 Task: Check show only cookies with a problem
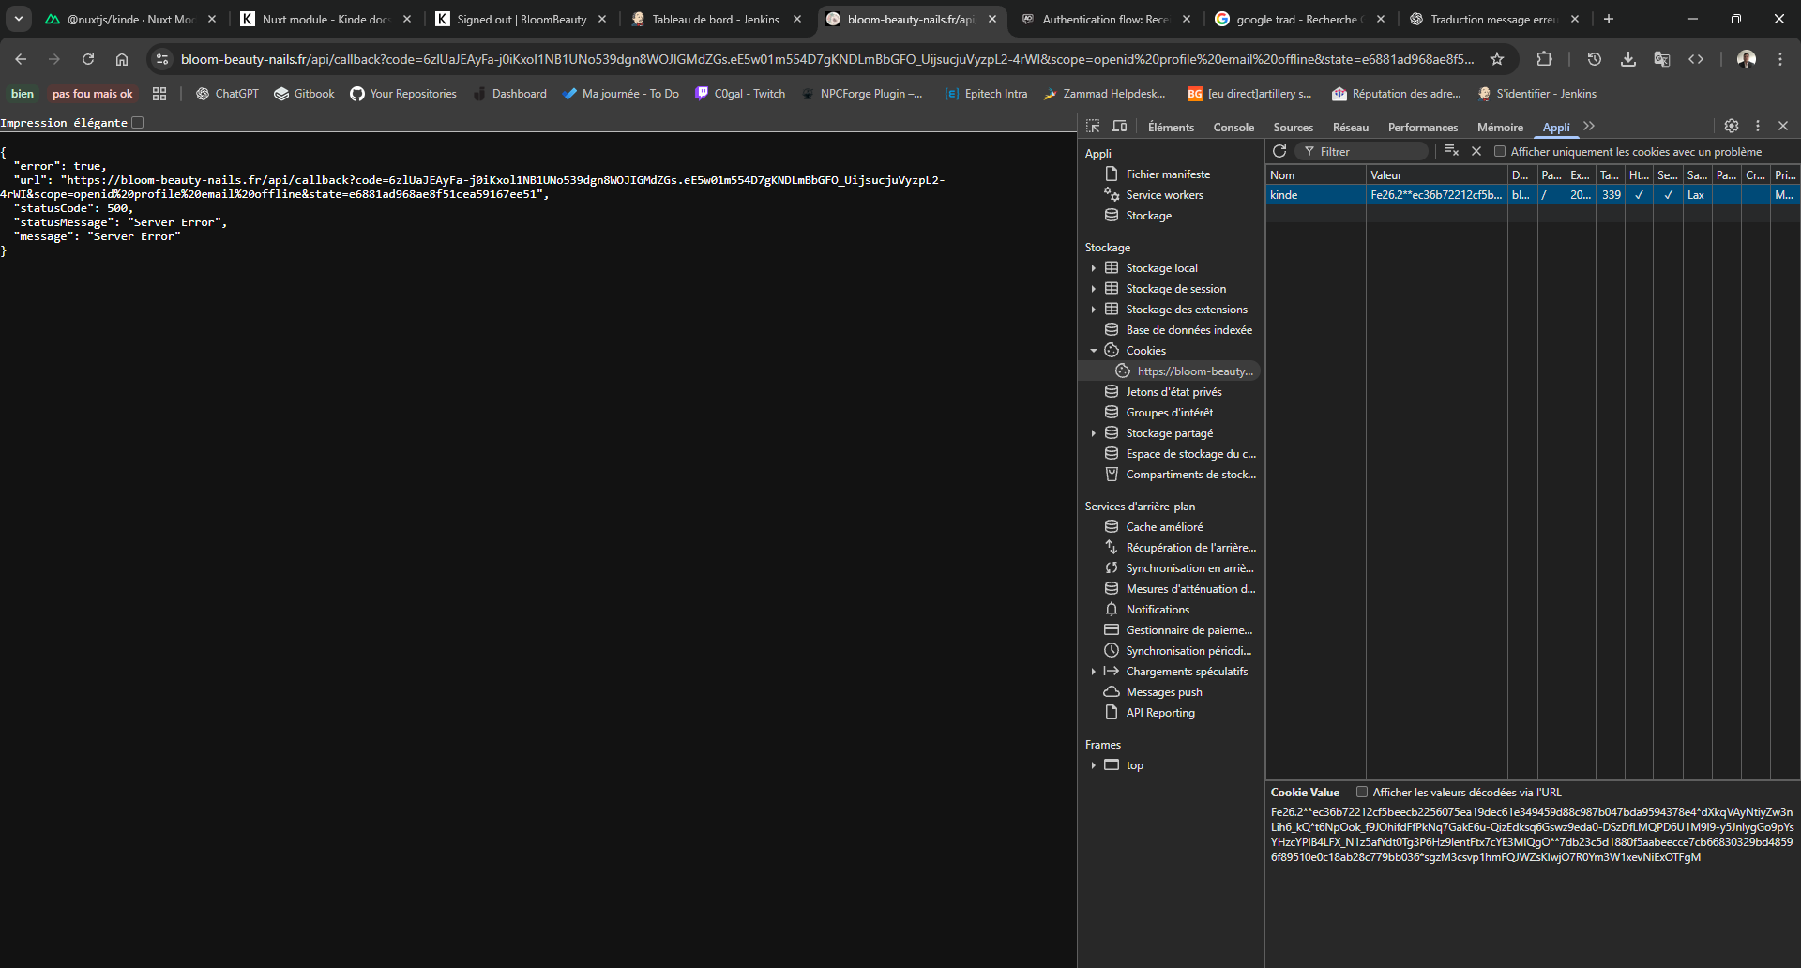[x=1500, y=152]
